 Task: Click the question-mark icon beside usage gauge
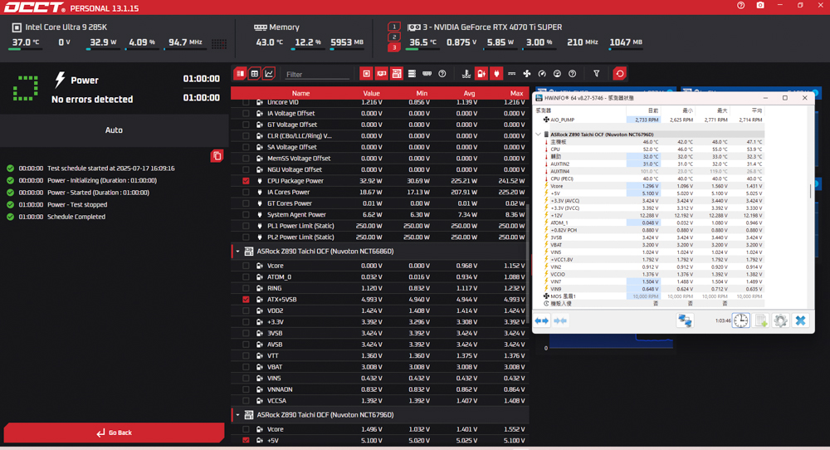click(x=572, y=74)
